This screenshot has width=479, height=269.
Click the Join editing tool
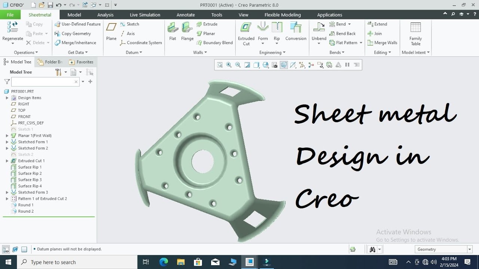(x=375, y=33)
